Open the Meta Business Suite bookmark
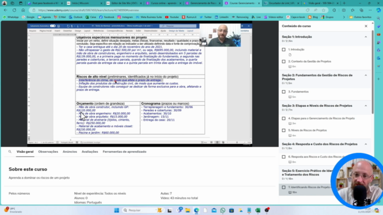Image resolution: width=383 pixels, height=215 pixels. tap(149, 17)
